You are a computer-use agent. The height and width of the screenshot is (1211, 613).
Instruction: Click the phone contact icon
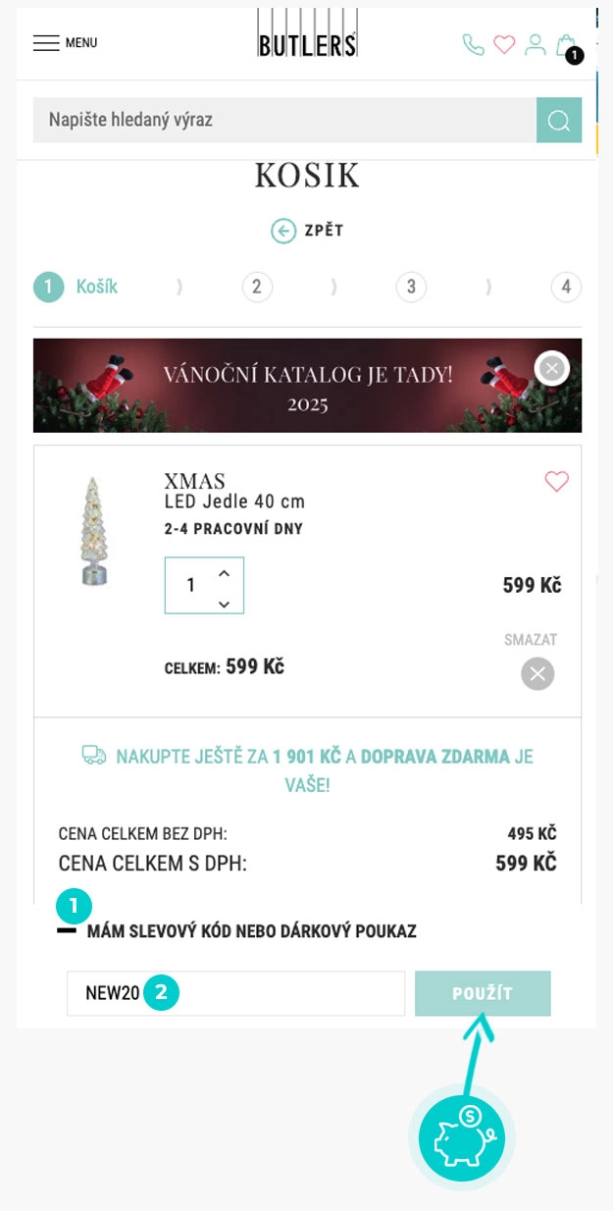coord(473,45)
